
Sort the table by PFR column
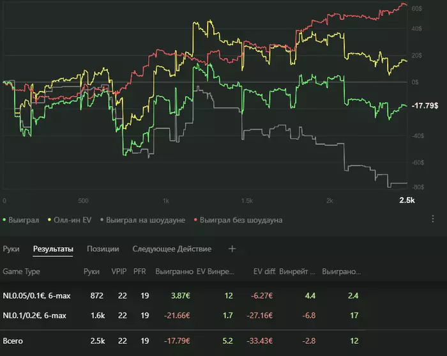tap(140, 271)
